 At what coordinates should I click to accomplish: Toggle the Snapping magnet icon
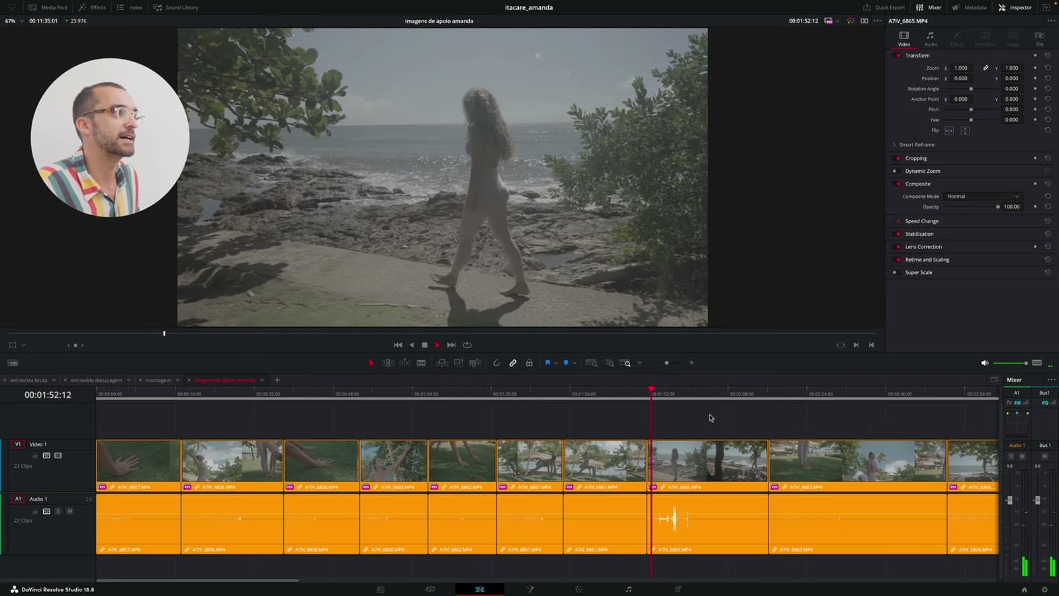496,363
